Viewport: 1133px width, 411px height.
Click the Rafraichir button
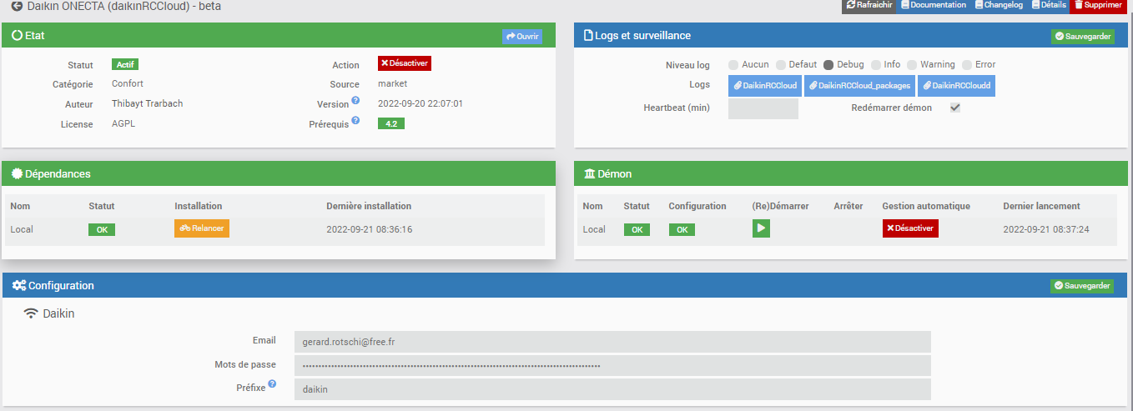click(x=869, y=5)
